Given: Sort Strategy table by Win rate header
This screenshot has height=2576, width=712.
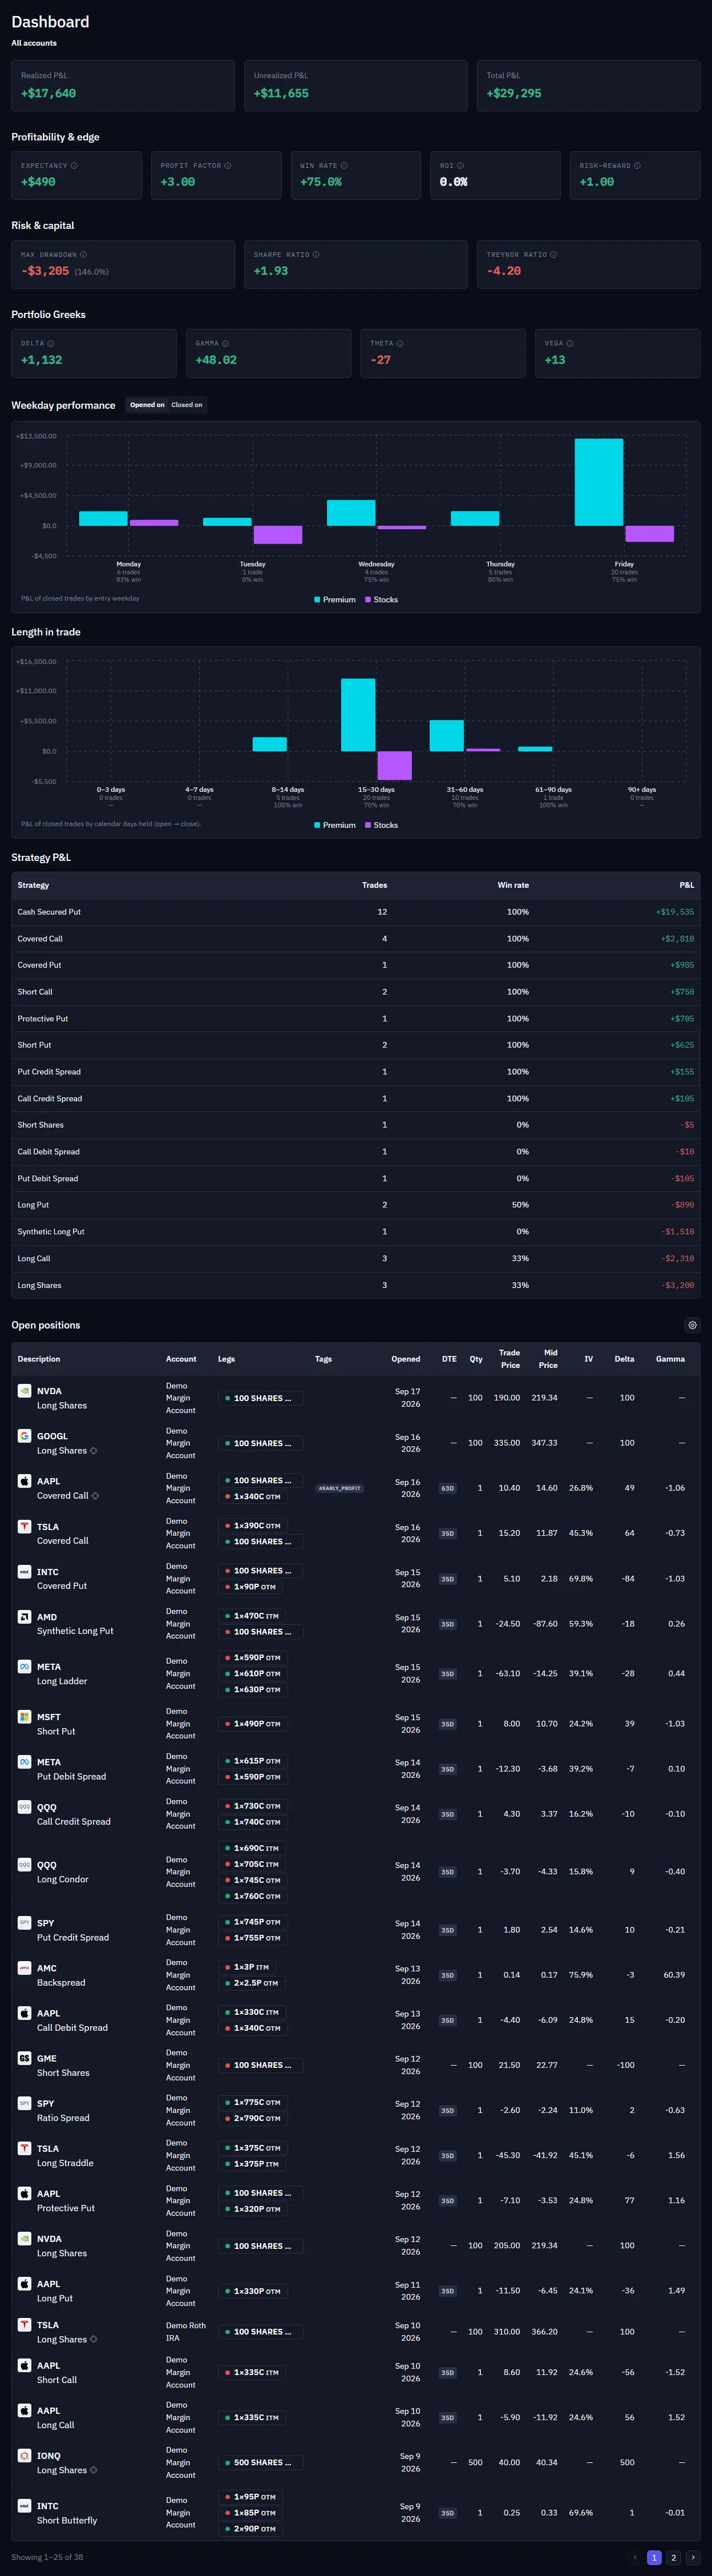Looking at the screenshot, I should 513,885.
